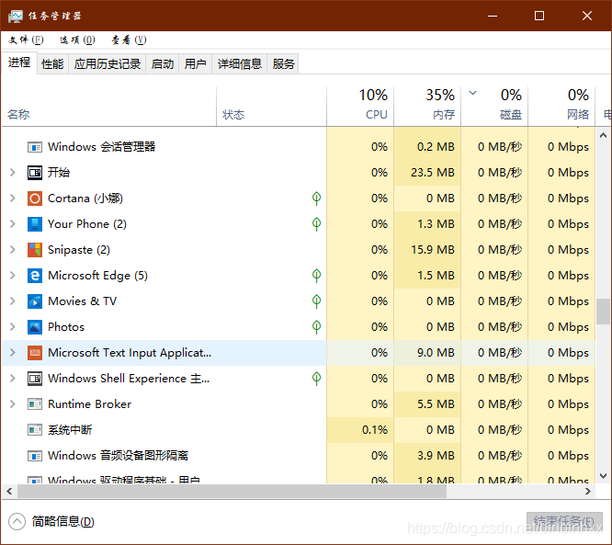Expand the Cortana (小娜) process group

pyautogui.click(x=13, y=198)
